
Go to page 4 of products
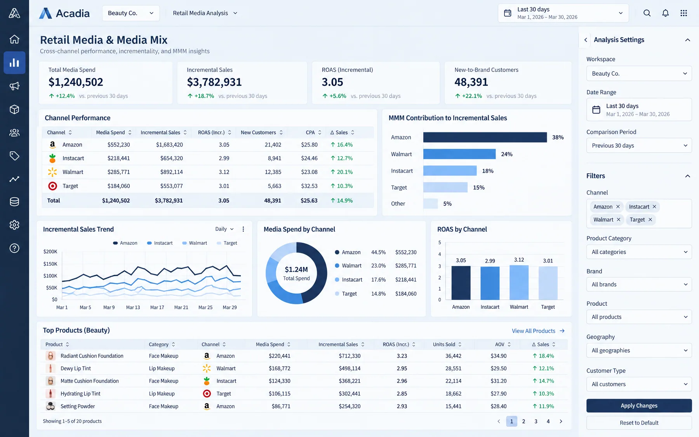(548, 421)
